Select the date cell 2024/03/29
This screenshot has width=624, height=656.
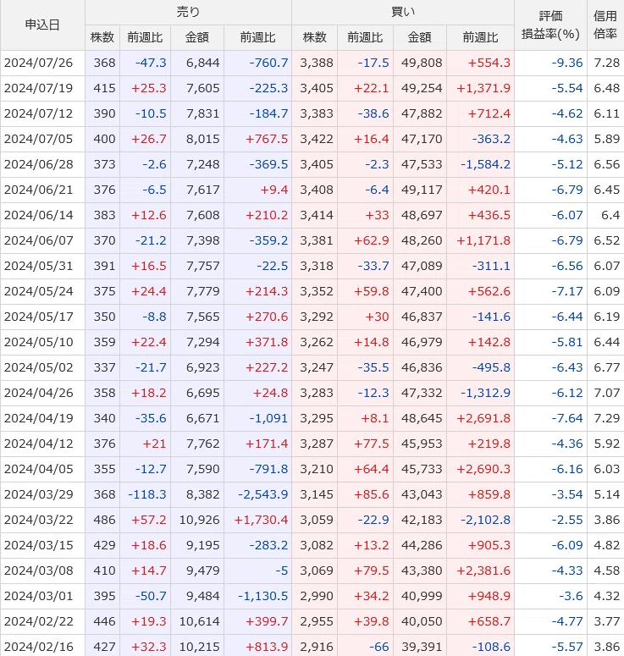(x=42, y=494)
